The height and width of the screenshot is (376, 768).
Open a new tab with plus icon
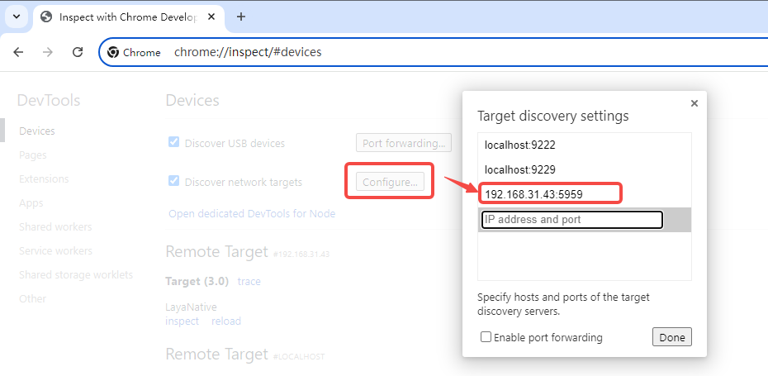pos(241,17)
